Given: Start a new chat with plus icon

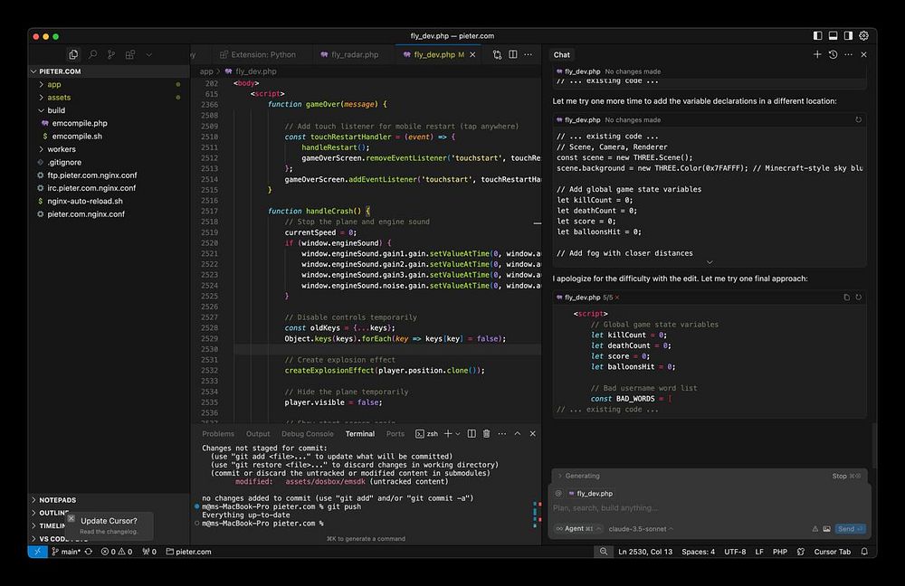Looking at the screenshot, I should (x=817, y=55).
